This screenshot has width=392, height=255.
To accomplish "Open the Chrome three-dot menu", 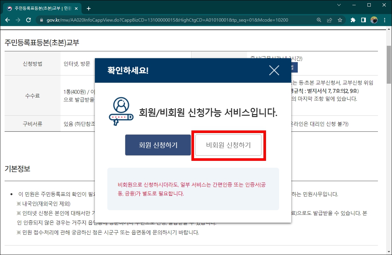I will pyautogui.click(x=385, y=20).
